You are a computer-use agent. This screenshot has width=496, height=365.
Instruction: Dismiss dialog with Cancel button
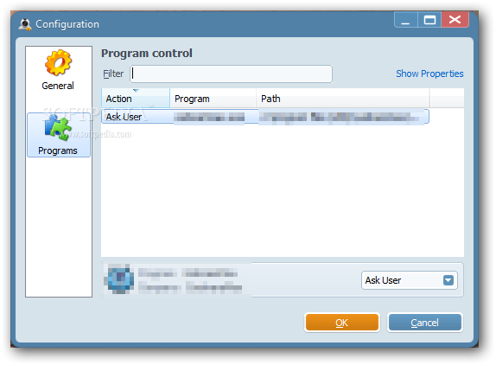click(424, 323)
